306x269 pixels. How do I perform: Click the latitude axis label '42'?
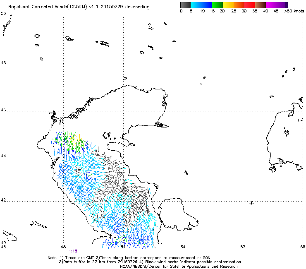(x=3, y=200)
